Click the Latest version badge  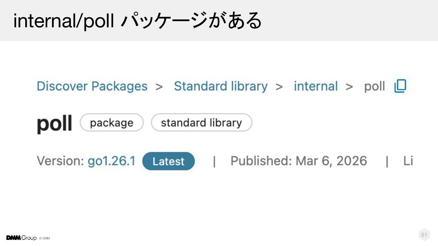tap(169, 161)
